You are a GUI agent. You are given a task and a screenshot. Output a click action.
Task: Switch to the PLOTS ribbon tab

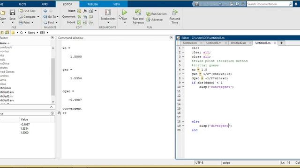22,4
